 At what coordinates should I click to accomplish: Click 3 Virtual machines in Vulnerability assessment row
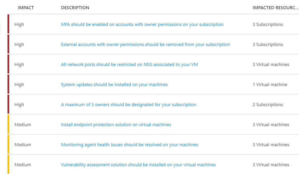[271, 165]
